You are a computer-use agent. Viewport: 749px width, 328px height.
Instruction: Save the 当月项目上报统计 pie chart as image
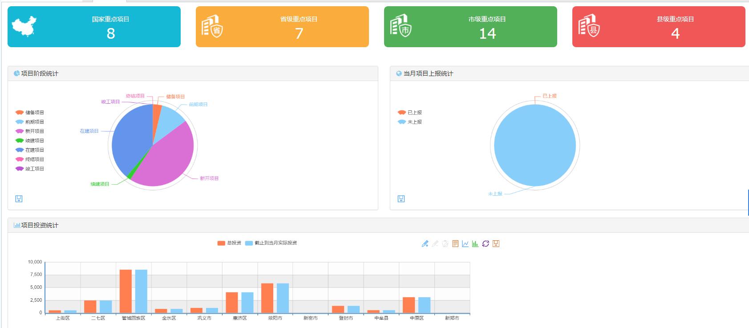401,198
